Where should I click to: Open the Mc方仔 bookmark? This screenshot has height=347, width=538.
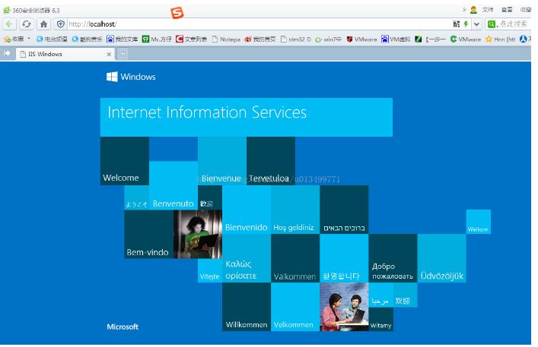(x=157, y=39)
